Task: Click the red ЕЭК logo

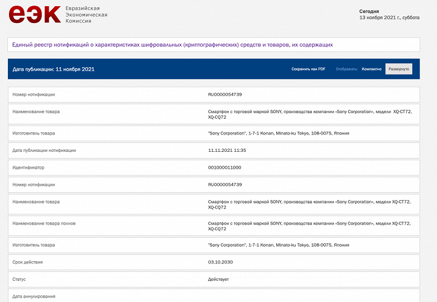Action: point(35,14)
